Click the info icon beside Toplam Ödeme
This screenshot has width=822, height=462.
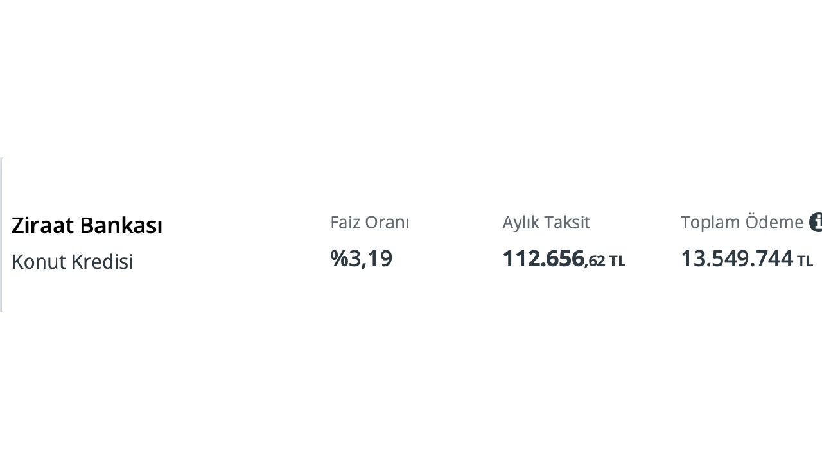point(816,222)
